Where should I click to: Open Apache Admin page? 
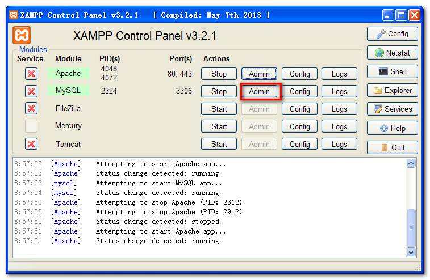click(259, 74)
